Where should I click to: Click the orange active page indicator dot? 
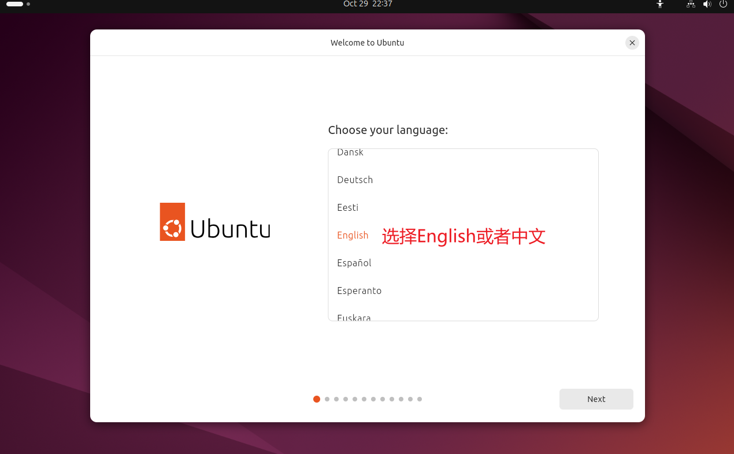[317, 399]
